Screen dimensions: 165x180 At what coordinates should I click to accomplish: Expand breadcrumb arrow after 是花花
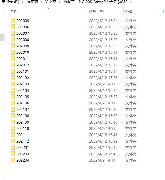click(41, 2)
